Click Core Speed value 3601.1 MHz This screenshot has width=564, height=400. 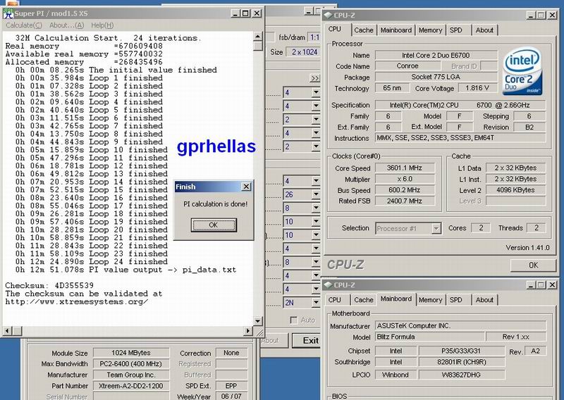click(x=404, y=168)
